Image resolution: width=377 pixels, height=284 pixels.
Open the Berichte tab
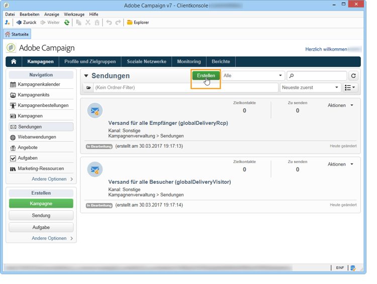pos(221,61)
